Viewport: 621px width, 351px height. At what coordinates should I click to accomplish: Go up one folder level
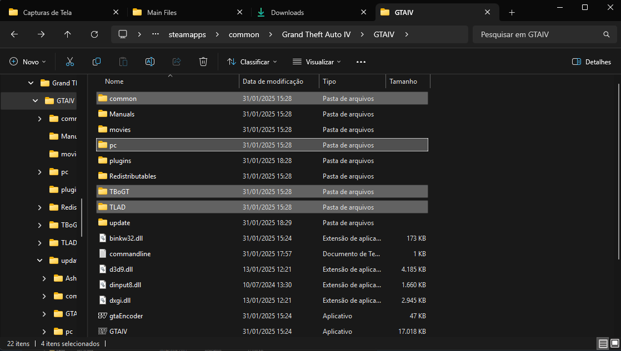[68, 34]
